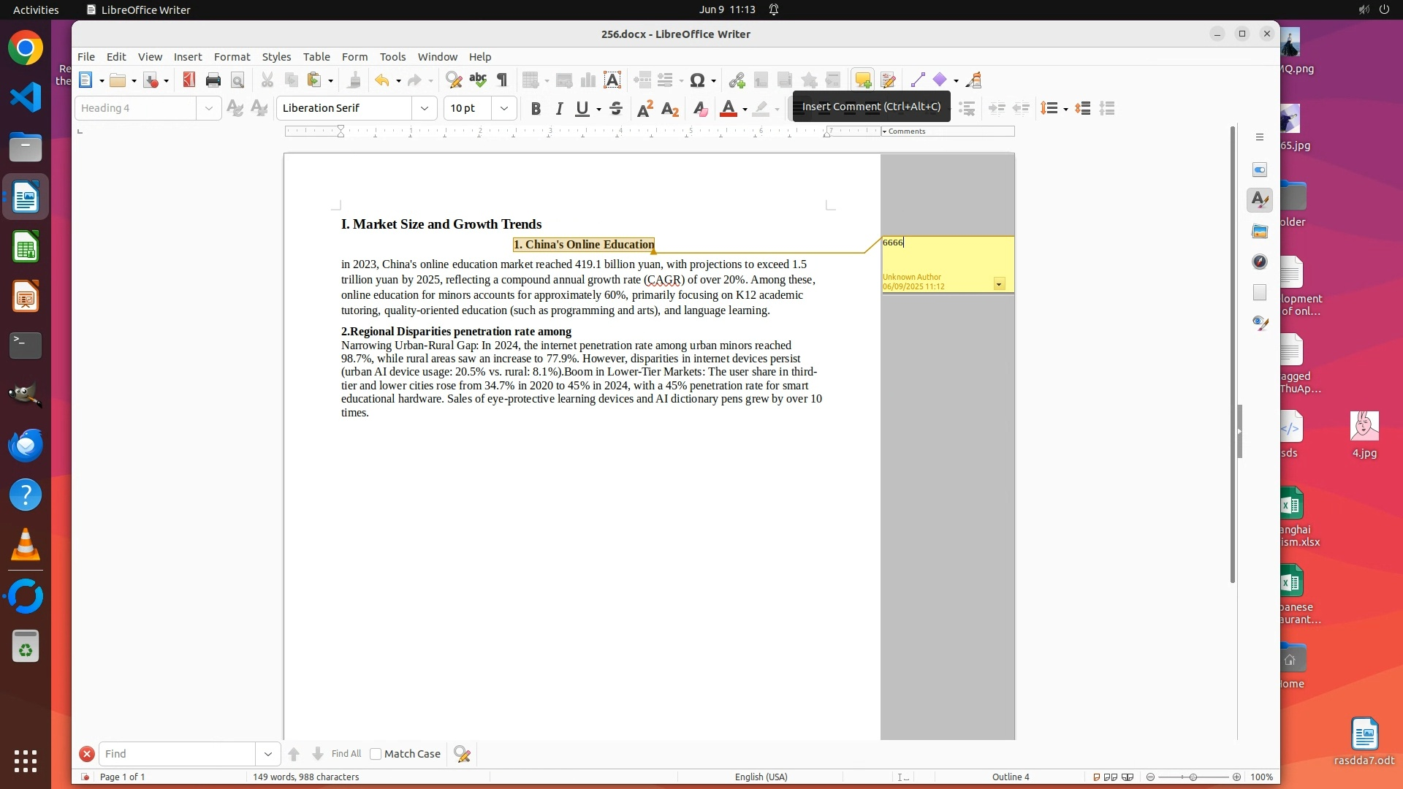Image resolution: width=1403 pixels, height=789 pixels.
Task: Open the sidebar Gallery panel icon
Action: [1260, 232]
